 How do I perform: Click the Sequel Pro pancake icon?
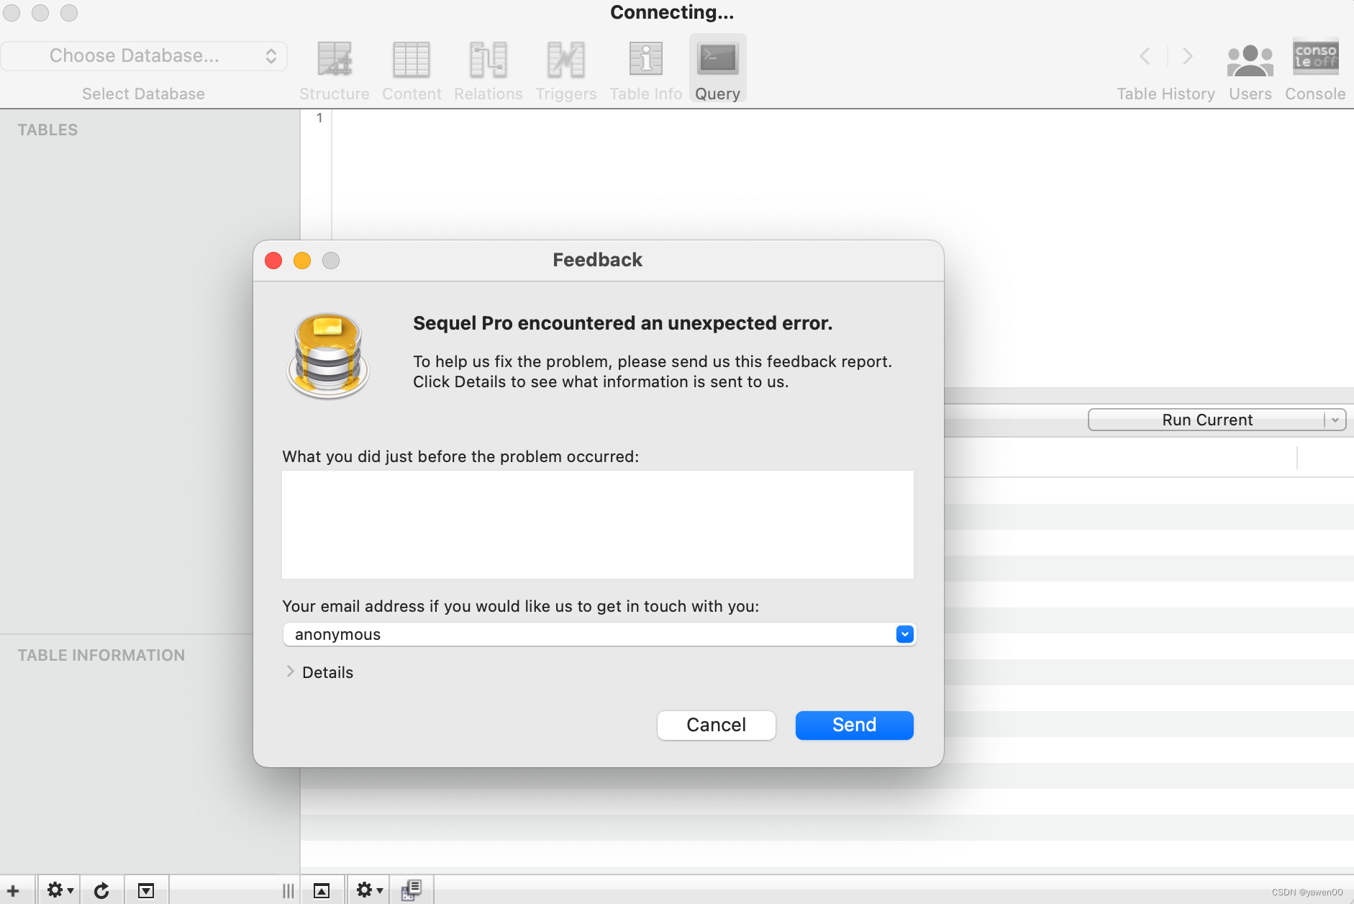point(328,356)
